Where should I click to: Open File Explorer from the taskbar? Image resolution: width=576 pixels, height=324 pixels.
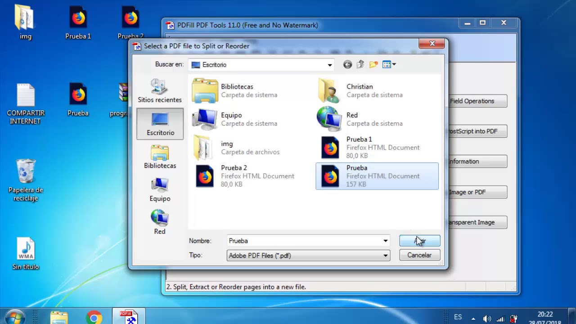[x=59, y=317]
